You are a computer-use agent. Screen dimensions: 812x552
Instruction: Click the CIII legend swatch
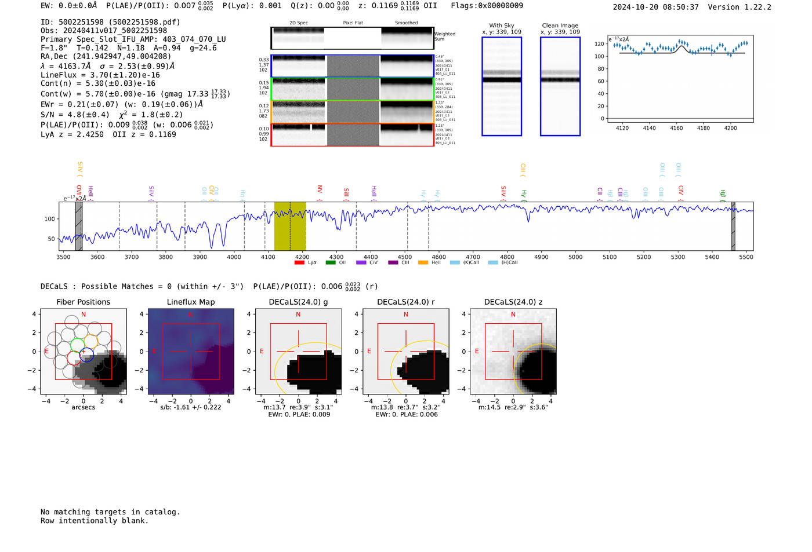pos(393,263)
